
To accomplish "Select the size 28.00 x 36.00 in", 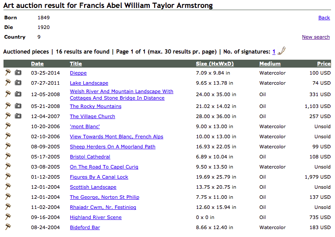I will [x=216, y=116].
